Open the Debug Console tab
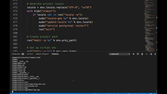Viewport: 167px width, 94px height. [x=42, y=54]
